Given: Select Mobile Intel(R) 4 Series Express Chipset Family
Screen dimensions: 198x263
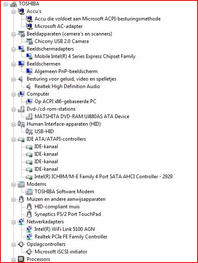Looking at the screenshot, I should tap(85, 56).
